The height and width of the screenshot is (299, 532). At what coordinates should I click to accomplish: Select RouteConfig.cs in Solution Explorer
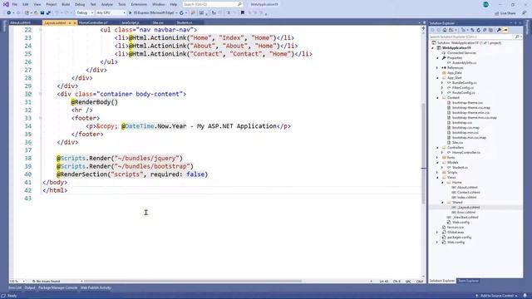464,92
